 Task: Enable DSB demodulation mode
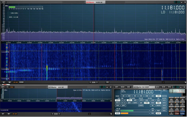(x=147, y=96)
